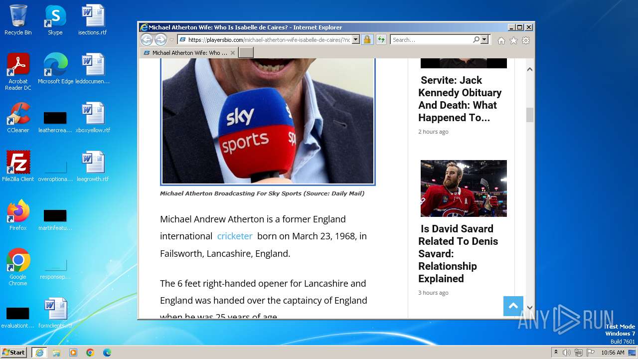Viewport: 638px width, 359px height.
Task: Click the security lock icon
Action: point(367,40)
